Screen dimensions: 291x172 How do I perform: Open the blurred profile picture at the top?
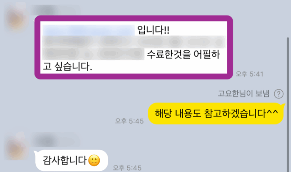pos(16,18)
